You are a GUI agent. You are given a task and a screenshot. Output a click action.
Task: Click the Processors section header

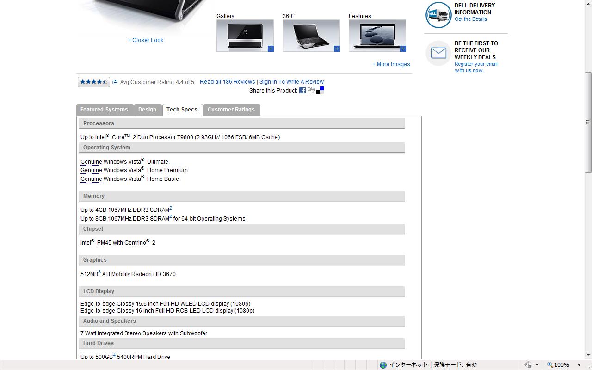[x=242, y=123]
